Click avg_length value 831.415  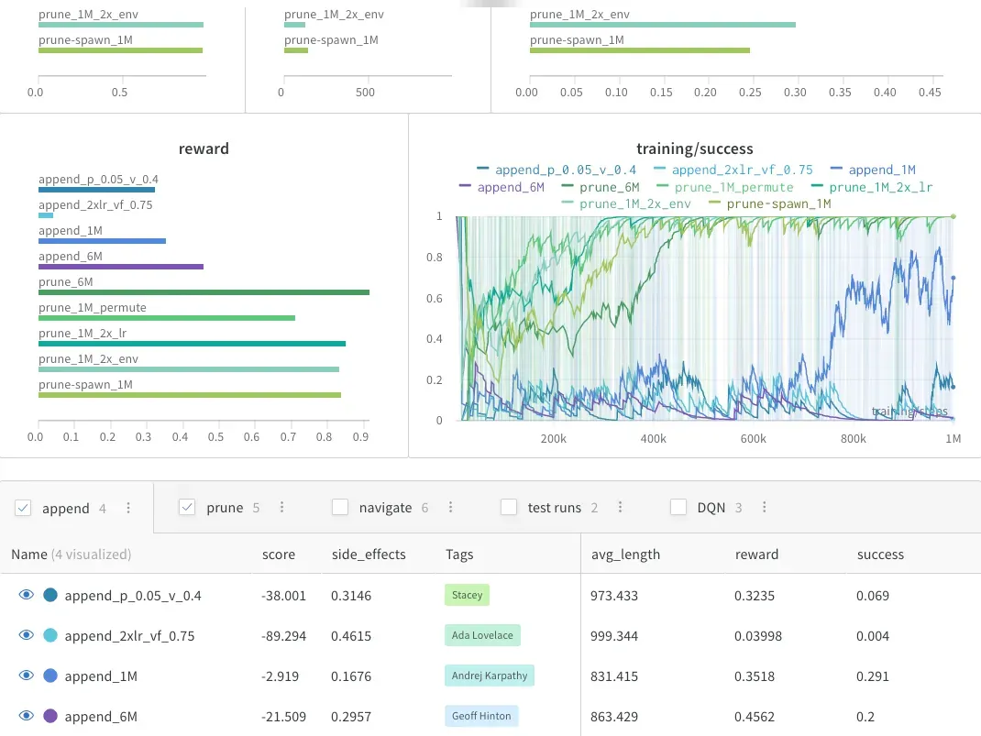click(x=613, y=676)
